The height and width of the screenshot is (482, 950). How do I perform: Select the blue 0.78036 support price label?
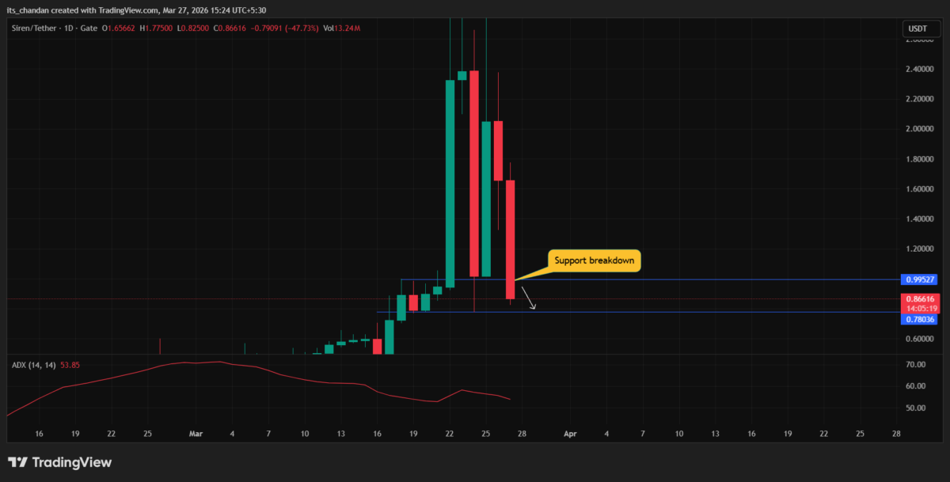918,318
